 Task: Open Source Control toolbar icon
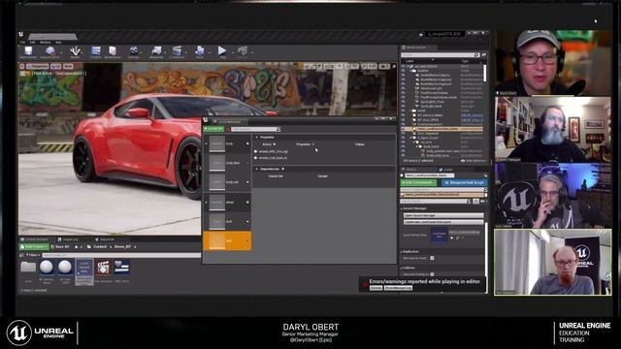coord(49,51)
